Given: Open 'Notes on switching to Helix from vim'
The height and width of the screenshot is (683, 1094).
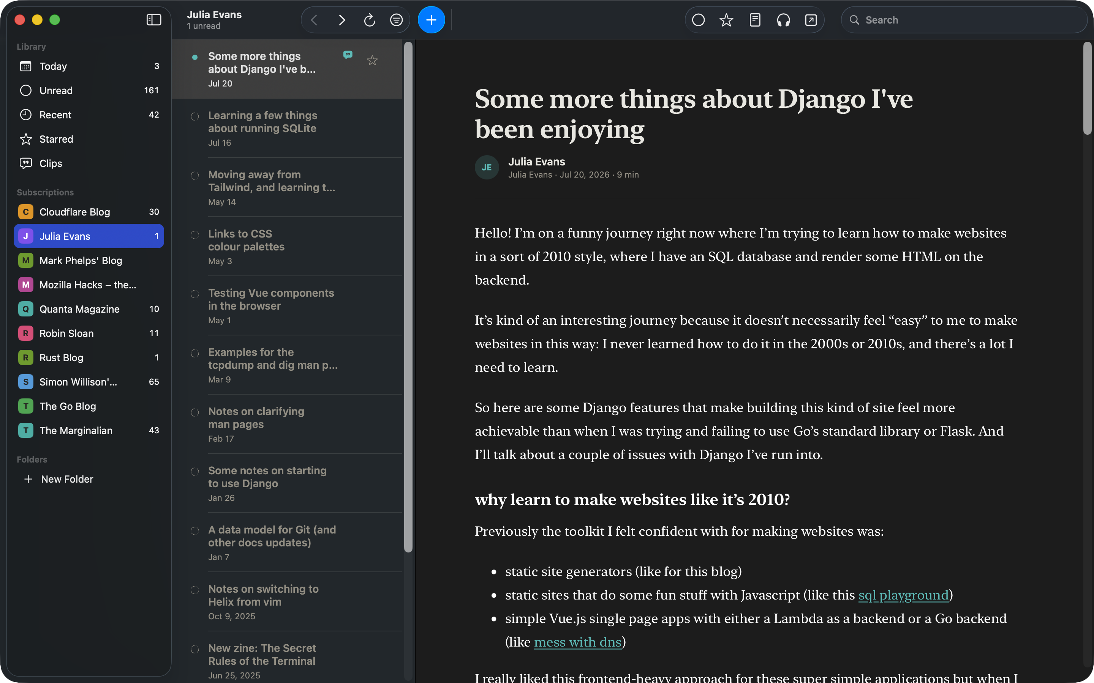Looking at the screenshot, I should 287,602.
